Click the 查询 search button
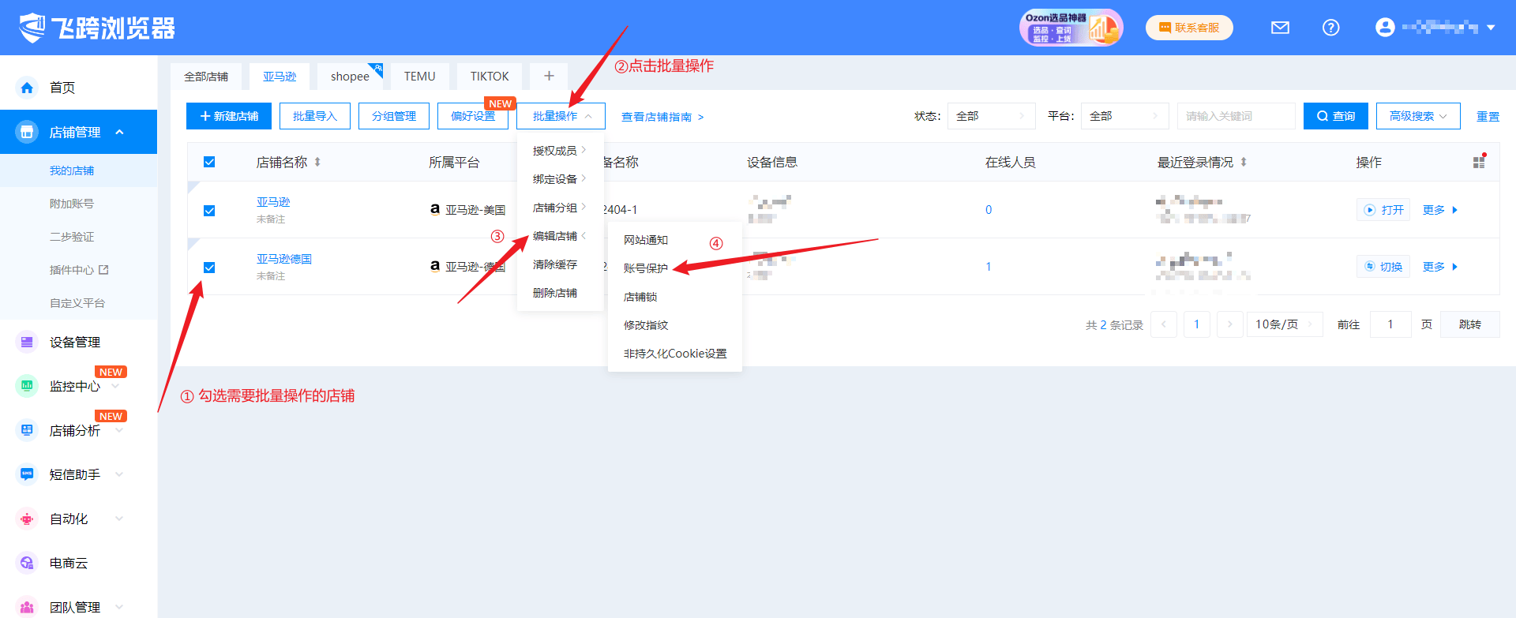Image resolution: width=1516 pixels, height=618 pixels. (x=1336, y=116)
